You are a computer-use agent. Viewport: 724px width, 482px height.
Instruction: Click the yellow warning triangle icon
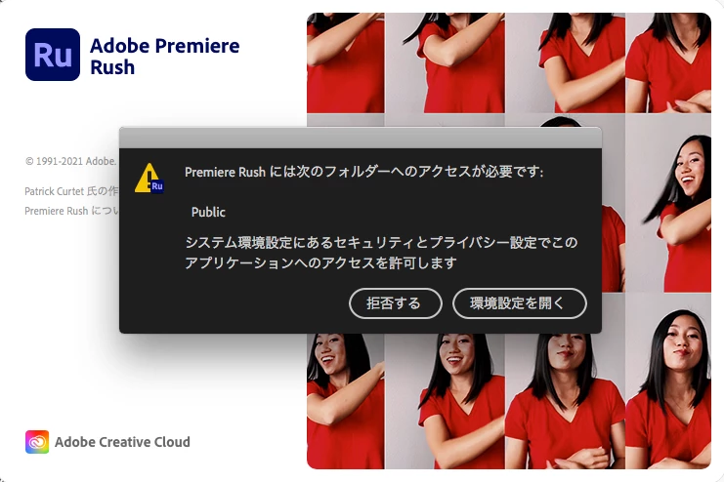point(148,178)
